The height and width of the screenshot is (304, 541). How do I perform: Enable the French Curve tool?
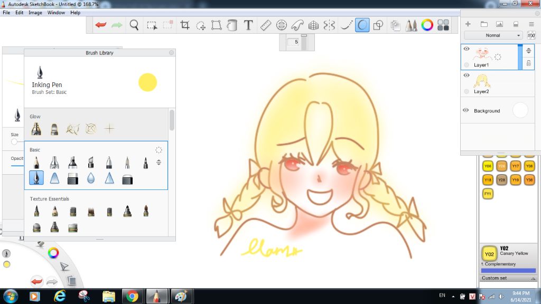coord(297,25)
